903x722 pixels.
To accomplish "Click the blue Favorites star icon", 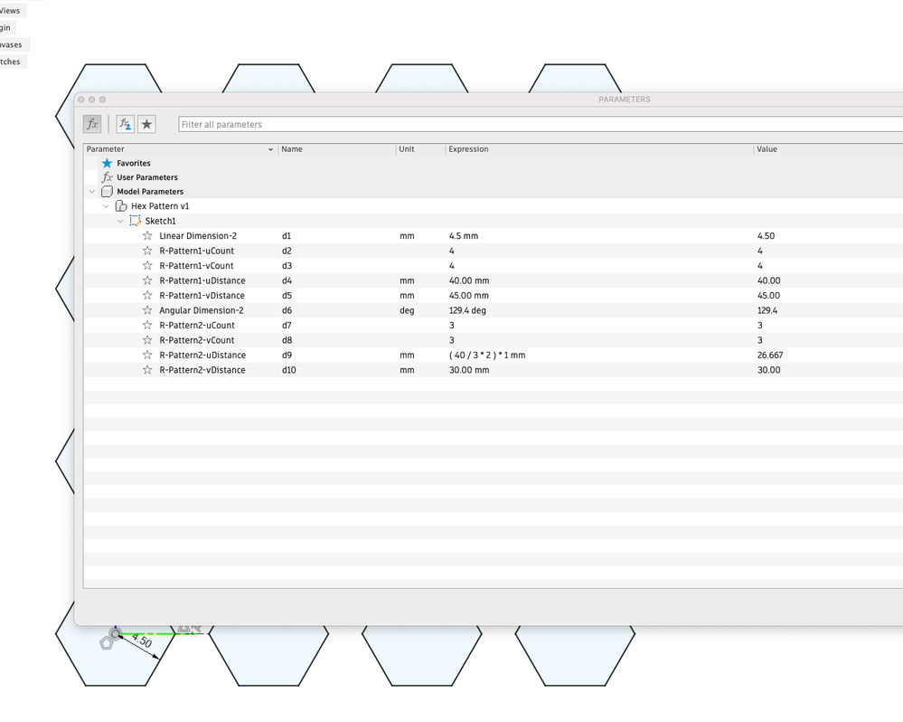I will [108, 163].
